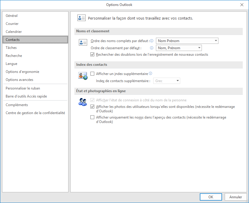Screen dimensions: 249x203
Task: Click the two-people icon under État et photographies
Action: pyautogui.click(x=83, y=102)
